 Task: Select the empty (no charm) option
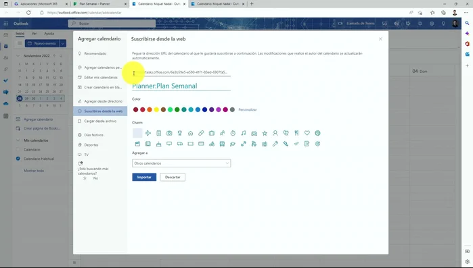click(x=137, y=133)
